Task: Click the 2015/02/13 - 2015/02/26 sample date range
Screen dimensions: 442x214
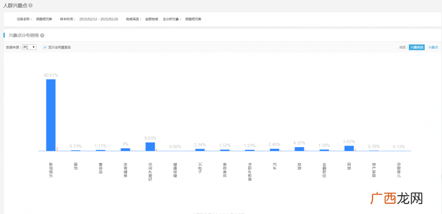Action: click(x=99, y=19)
